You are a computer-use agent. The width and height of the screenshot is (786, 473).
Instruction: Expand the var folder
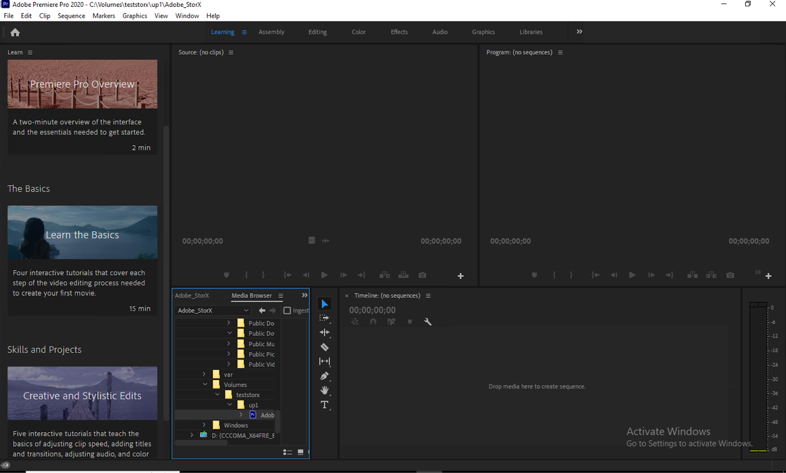204,374
